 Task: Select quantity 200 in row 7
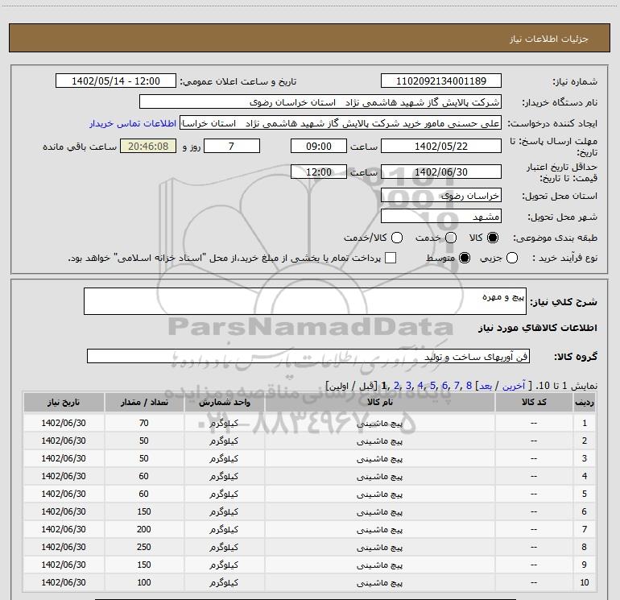coord(144,529)
